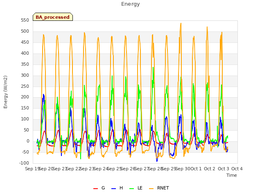Viewport: 262px width, 196px height.
Task: Click the red G legend swatch
Action: (95, 189)
